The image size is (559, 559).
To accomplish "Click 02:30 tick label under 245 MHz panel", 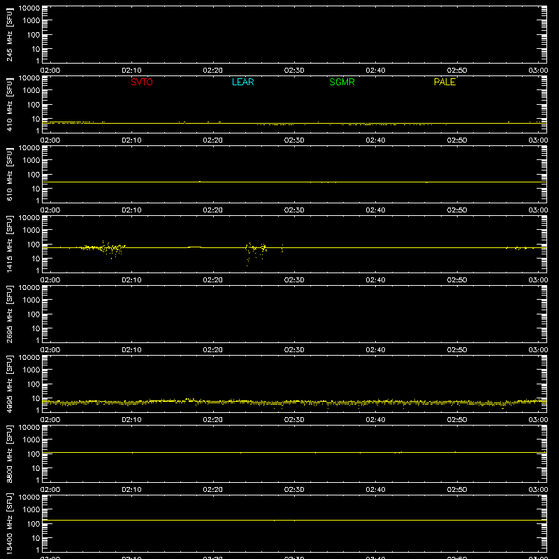I will click(x=294, y=71).
